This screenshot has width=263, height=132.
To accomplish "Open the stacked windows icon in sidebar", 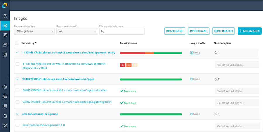I will pyautogui.click(x=5, y=45).
